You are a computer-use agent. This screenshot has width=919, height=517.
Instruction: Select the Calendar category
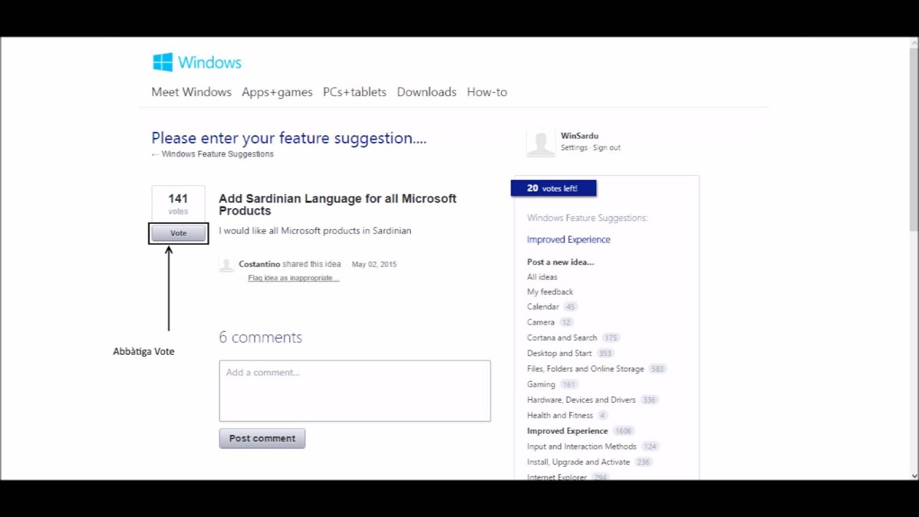pos(543,307)
